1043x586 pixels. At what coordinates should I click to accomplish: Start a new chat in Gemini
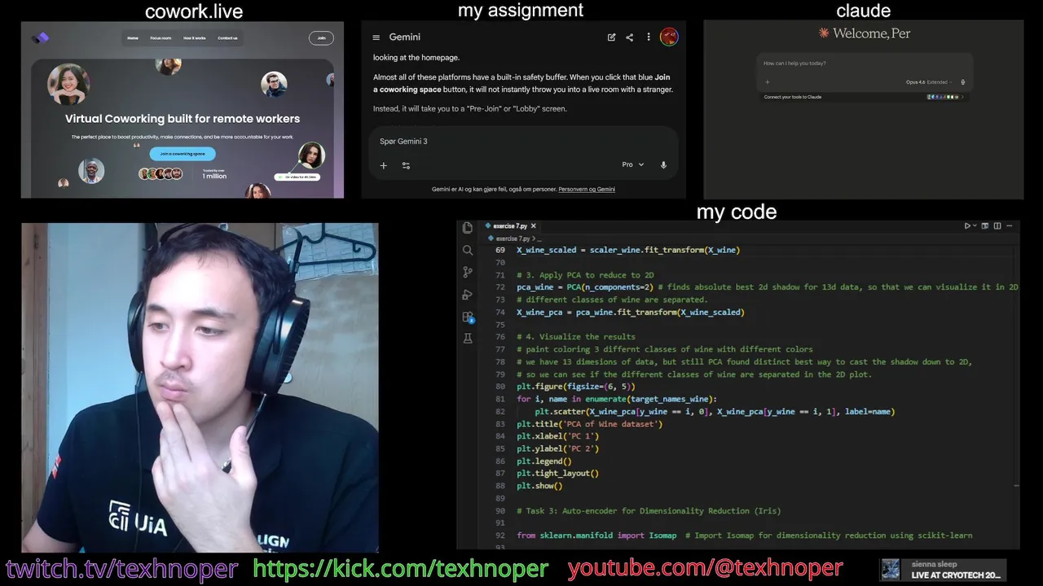[x=611, y=37]
